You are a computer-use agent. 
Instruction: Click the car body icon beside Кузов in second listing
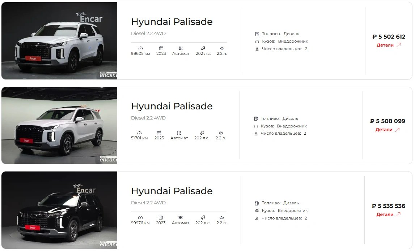256,126
